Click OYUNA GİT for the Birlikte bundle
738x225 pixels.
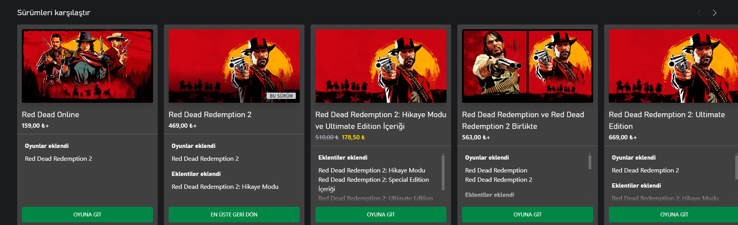528,214
